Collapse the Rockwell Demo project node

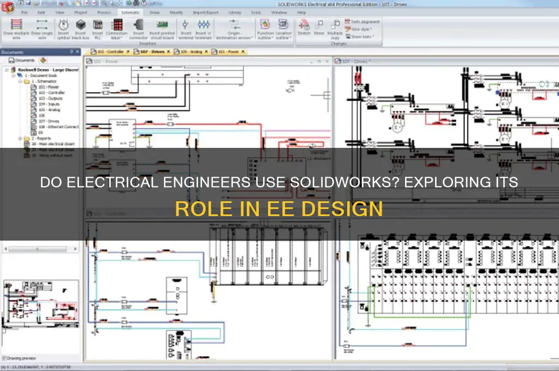[7, 70]
